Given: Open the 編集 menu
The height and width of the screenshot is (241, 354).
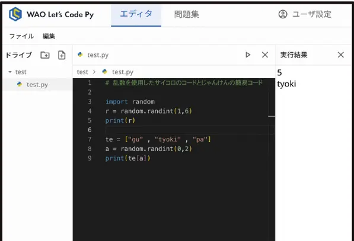Looking at the screenshot, I should click(49, 36).
